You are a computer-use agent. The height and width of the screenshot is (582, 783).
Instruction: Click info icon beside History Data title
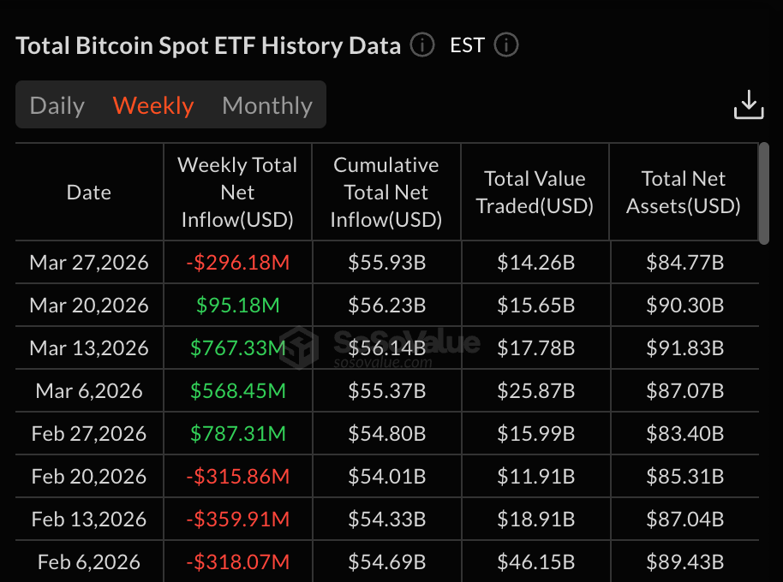[422, 45]
